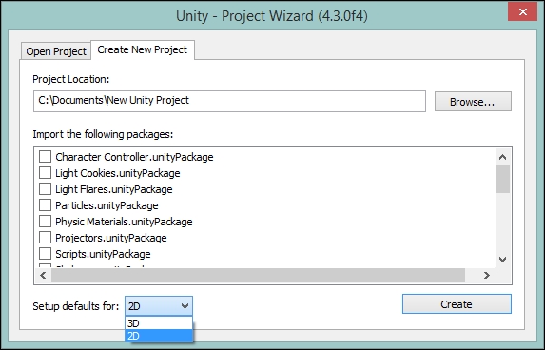
Task: Click the package list scroll up arrow
Action: tap(502, 157)
